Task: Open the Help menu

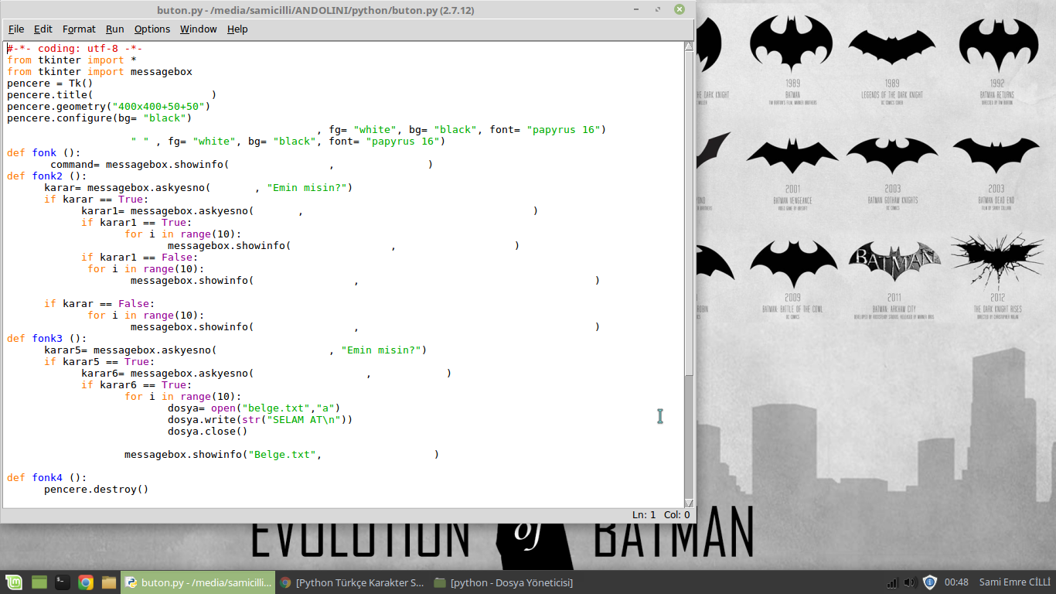Action: click(x=237, y=29)
